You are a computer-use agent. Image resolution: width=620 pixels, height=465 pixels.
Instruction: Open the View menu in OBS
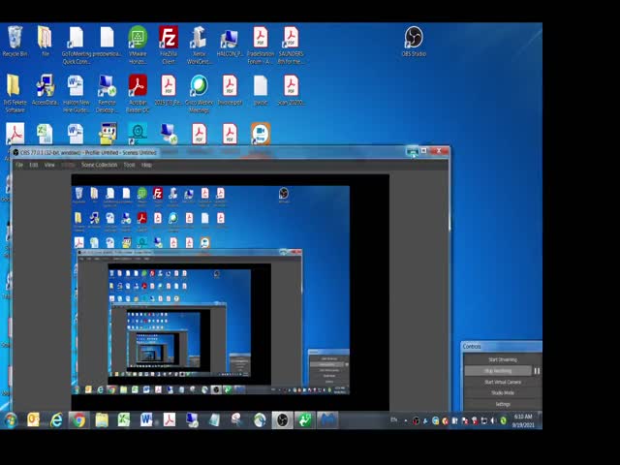pyautogui.click(x=49, y=165)
